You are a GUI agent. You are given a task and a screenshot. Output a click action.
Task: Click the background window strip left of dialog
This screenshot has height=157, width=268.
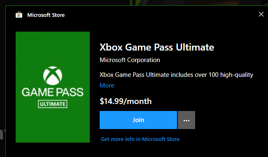pyautogui.click(x=2, y=81)
